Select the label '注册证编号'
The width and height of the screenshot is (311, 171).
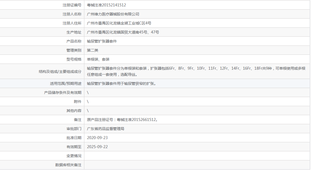coord(72,5)
